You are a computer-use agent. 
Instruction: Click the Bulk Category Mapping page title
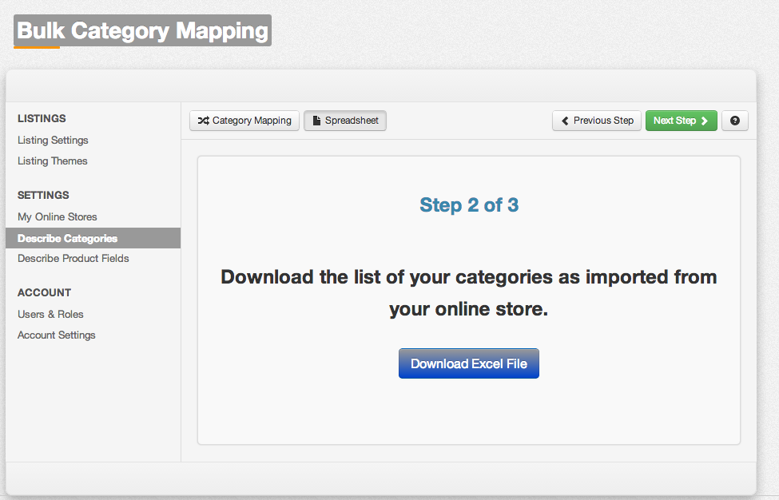click(142, 30)
